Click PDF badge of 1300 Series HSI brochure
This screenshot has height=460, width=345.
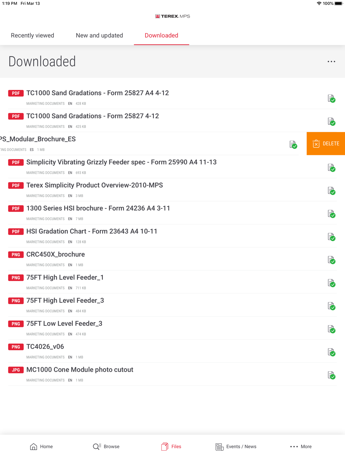tap(16, 209)
